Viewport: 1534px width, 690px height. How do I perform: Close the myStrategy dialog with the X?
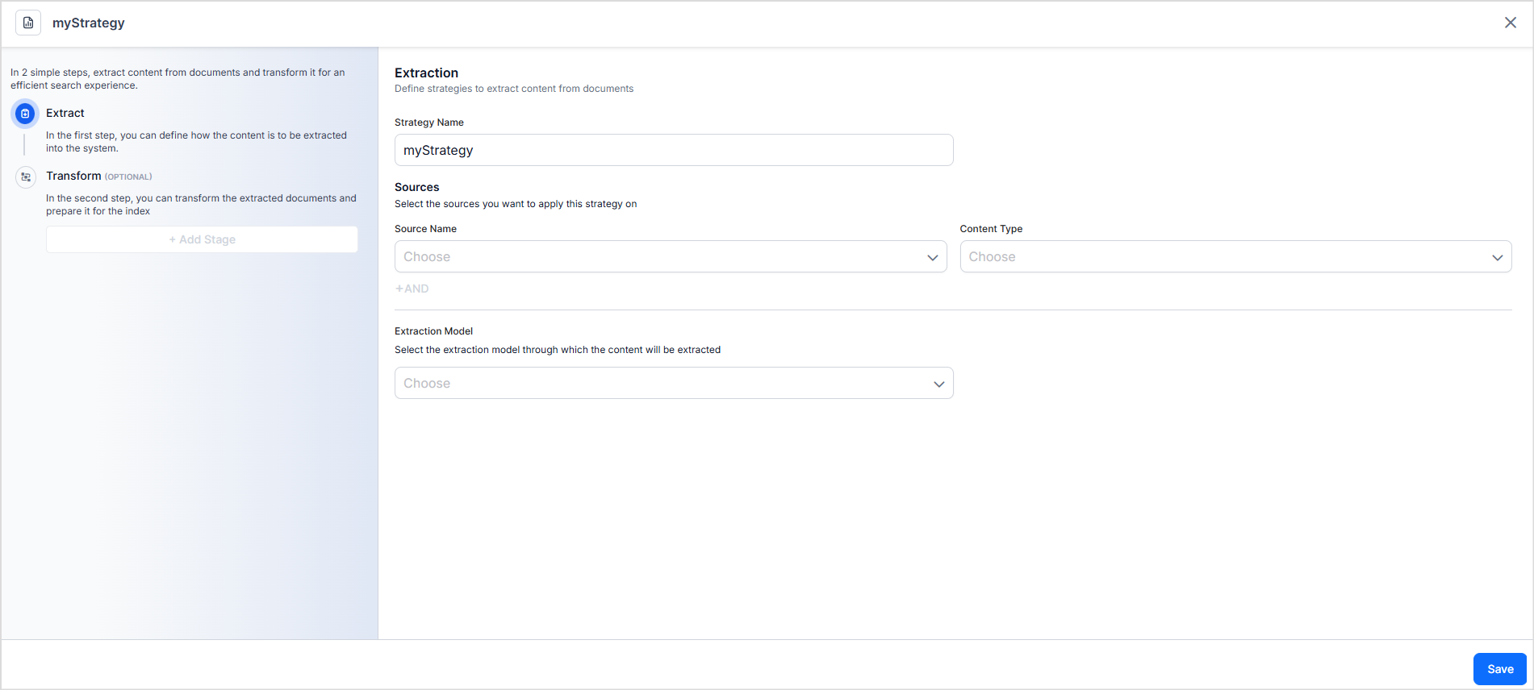tap(1510, 23)
